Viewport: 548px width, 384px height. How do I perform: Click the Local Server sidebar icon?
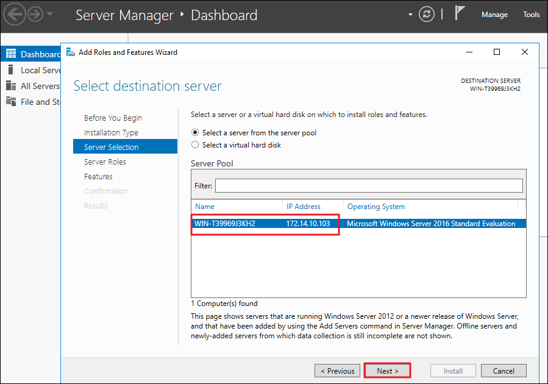point(11,70)
